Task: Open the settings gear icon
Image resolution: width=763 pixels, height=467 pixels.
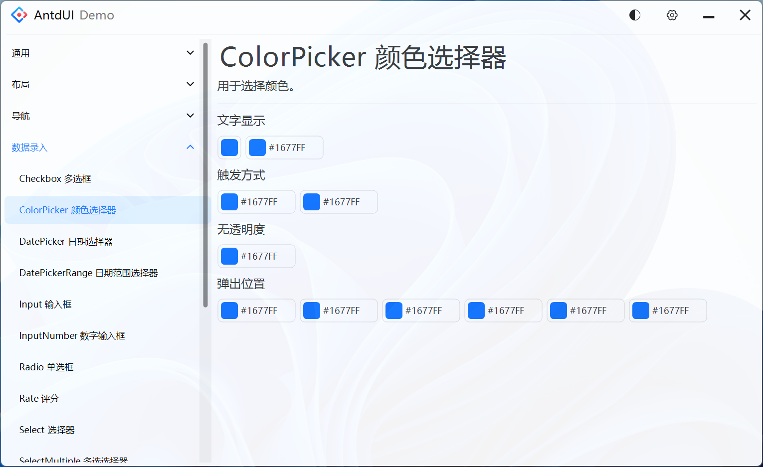Action: coord(672,15)
